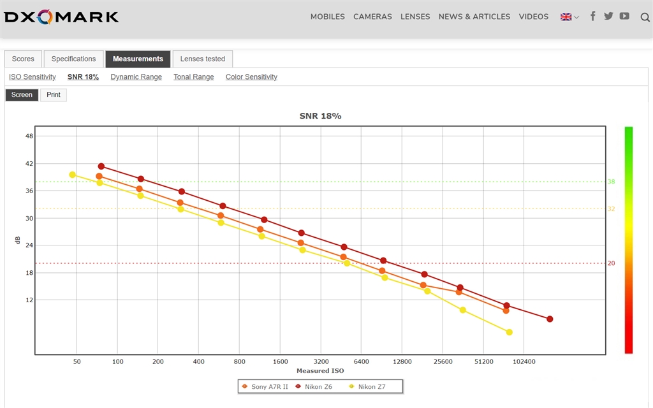653x408 pixels.
Task: Toggle Nikon Z6 legend marker
Action: coord(298,386)
